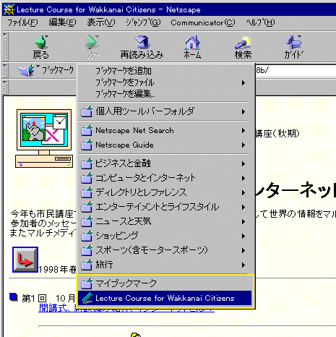Screen dimensions: 336x337
Task: Go to Home (ホーム) icon
Action: coord(192,43)
